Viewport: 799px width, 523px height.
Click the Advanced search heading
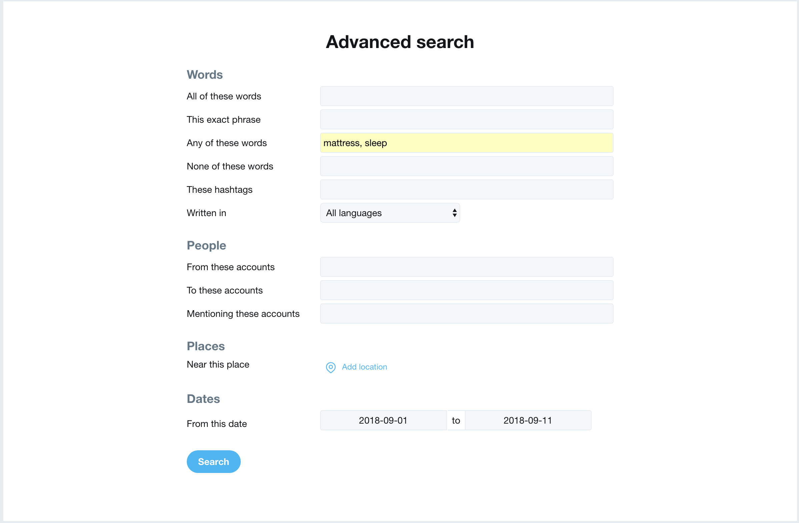click(399, 42)
